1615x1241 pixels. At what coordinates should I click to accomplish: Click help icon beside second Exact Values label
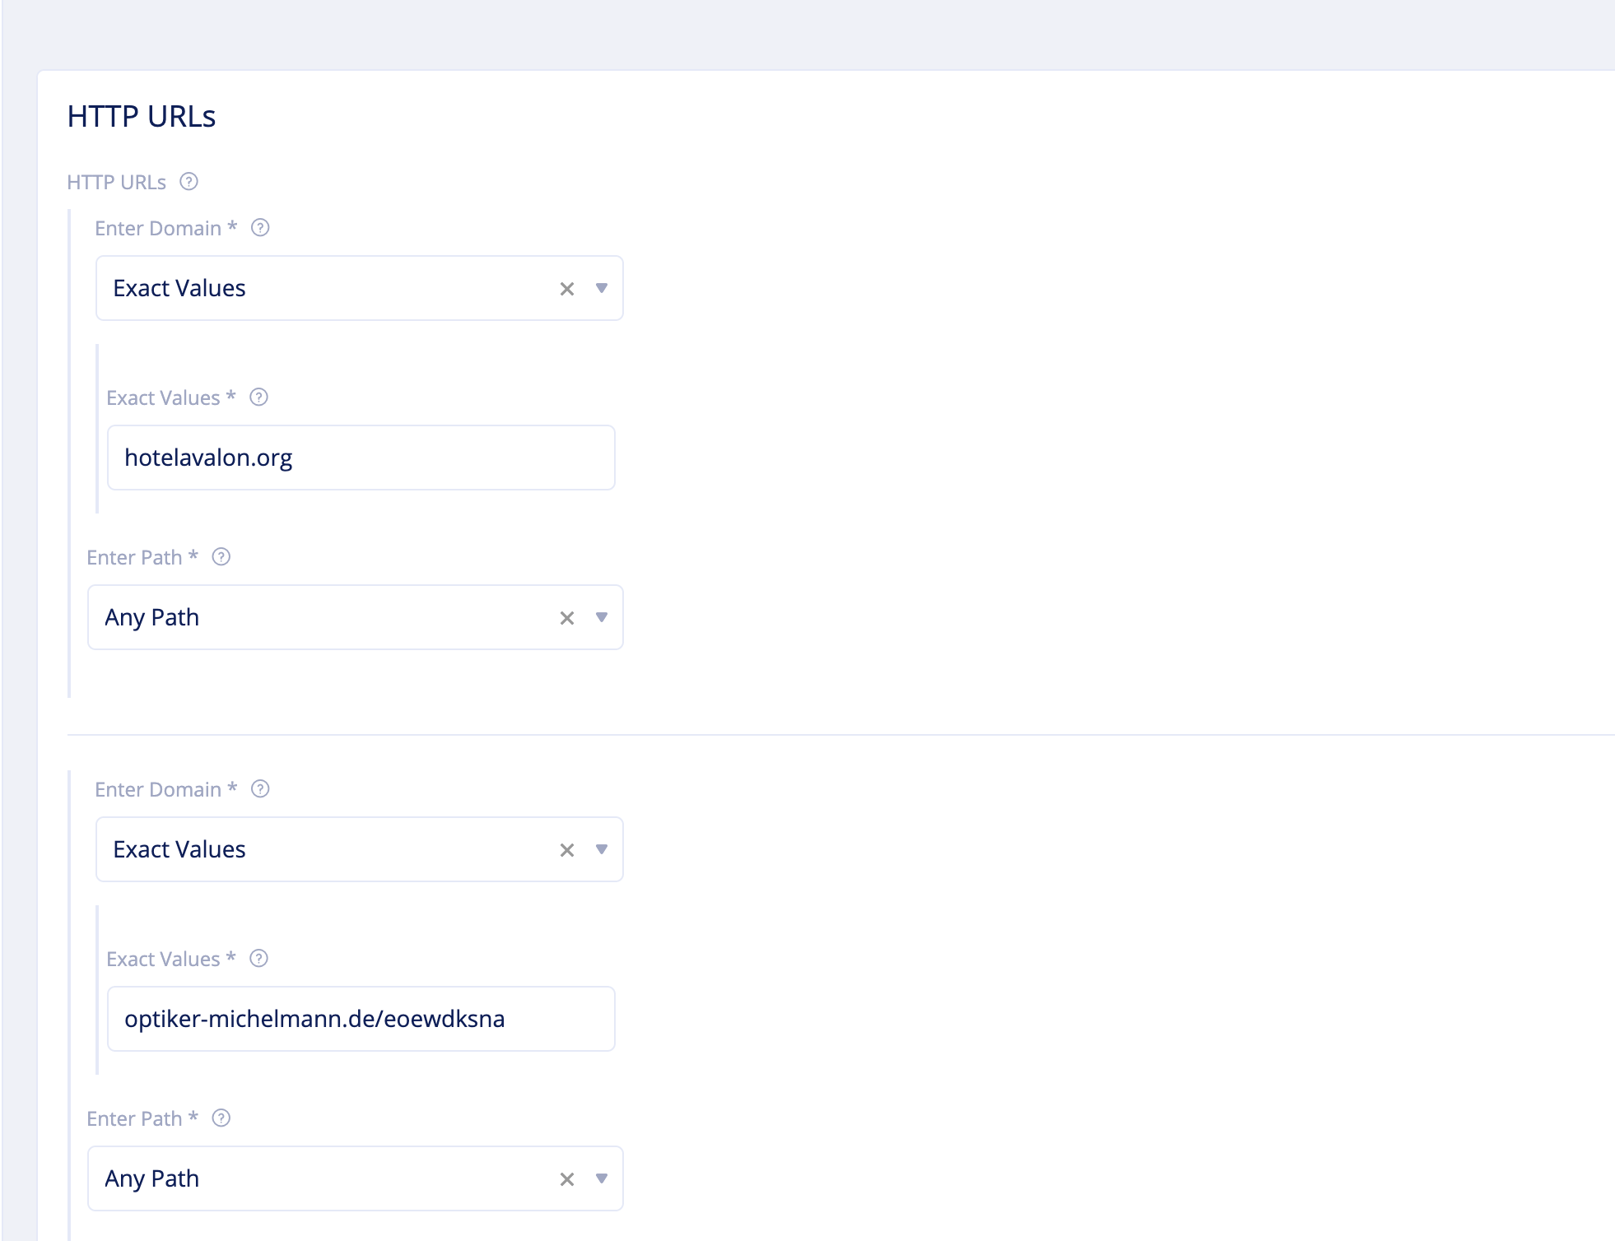258,959
